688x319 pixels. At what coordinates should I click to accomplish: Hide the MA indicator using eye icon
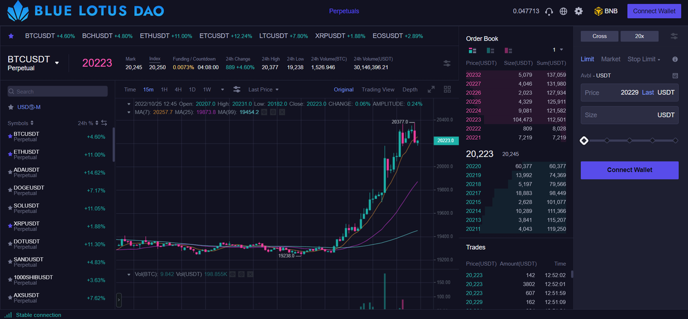click(x=264, y=112)
